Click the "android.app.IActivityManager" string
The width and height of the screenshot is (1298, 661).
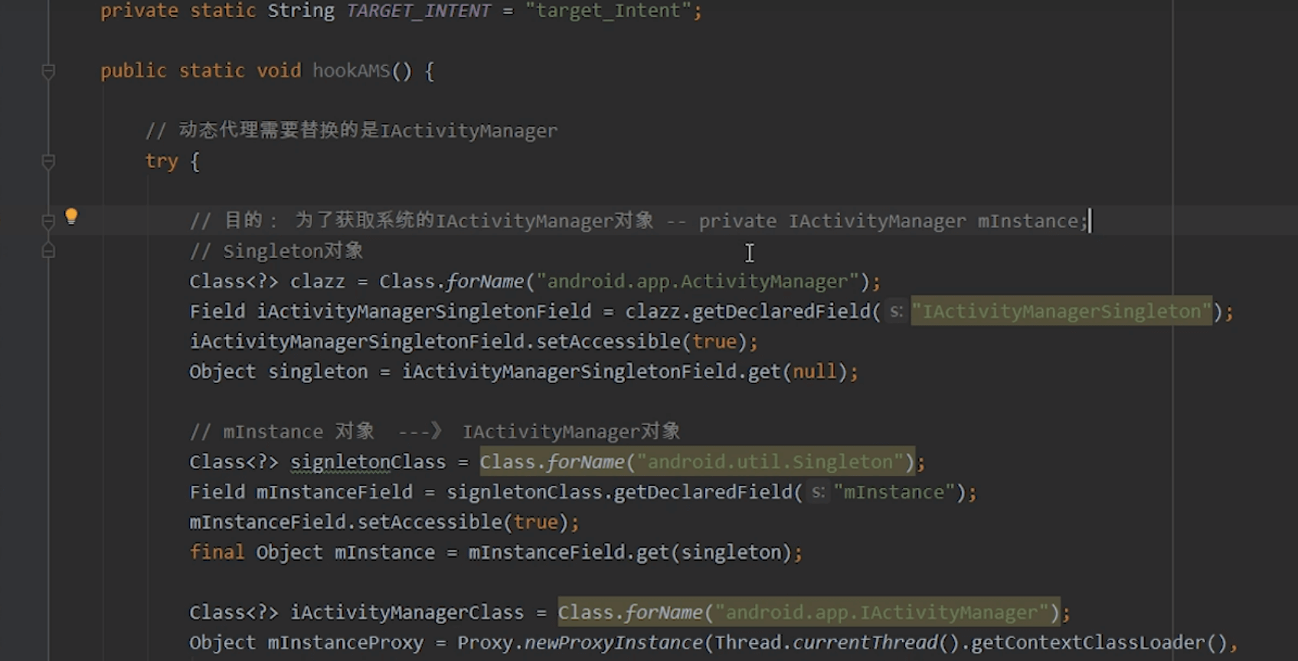pyautogui.click(x=881, y=613)
